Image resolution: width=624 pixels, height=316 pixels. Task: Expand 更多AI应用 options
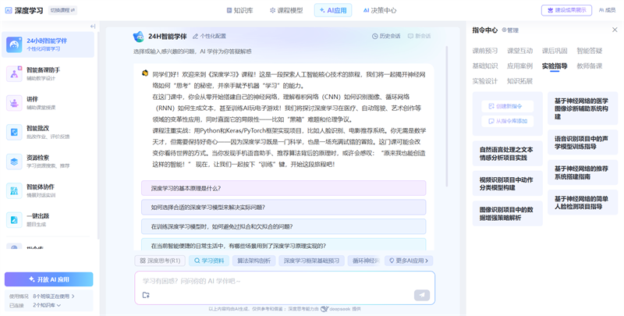[409, 261]
